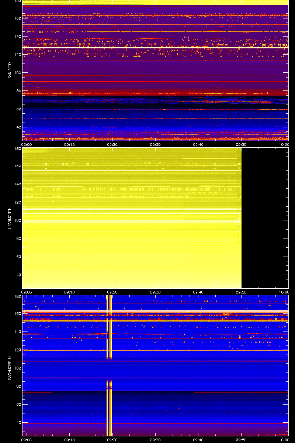Choose 09:20 time label under Sagamore Hill panel
The width and height of the screenshot is (295, 443).
(112, 440)
